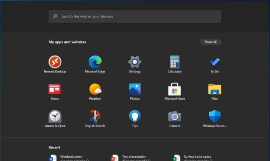Image resolution: width=270 pixels, height=161 pixels.
Task: Open Windows Security
Action: [x=214, y=119]
